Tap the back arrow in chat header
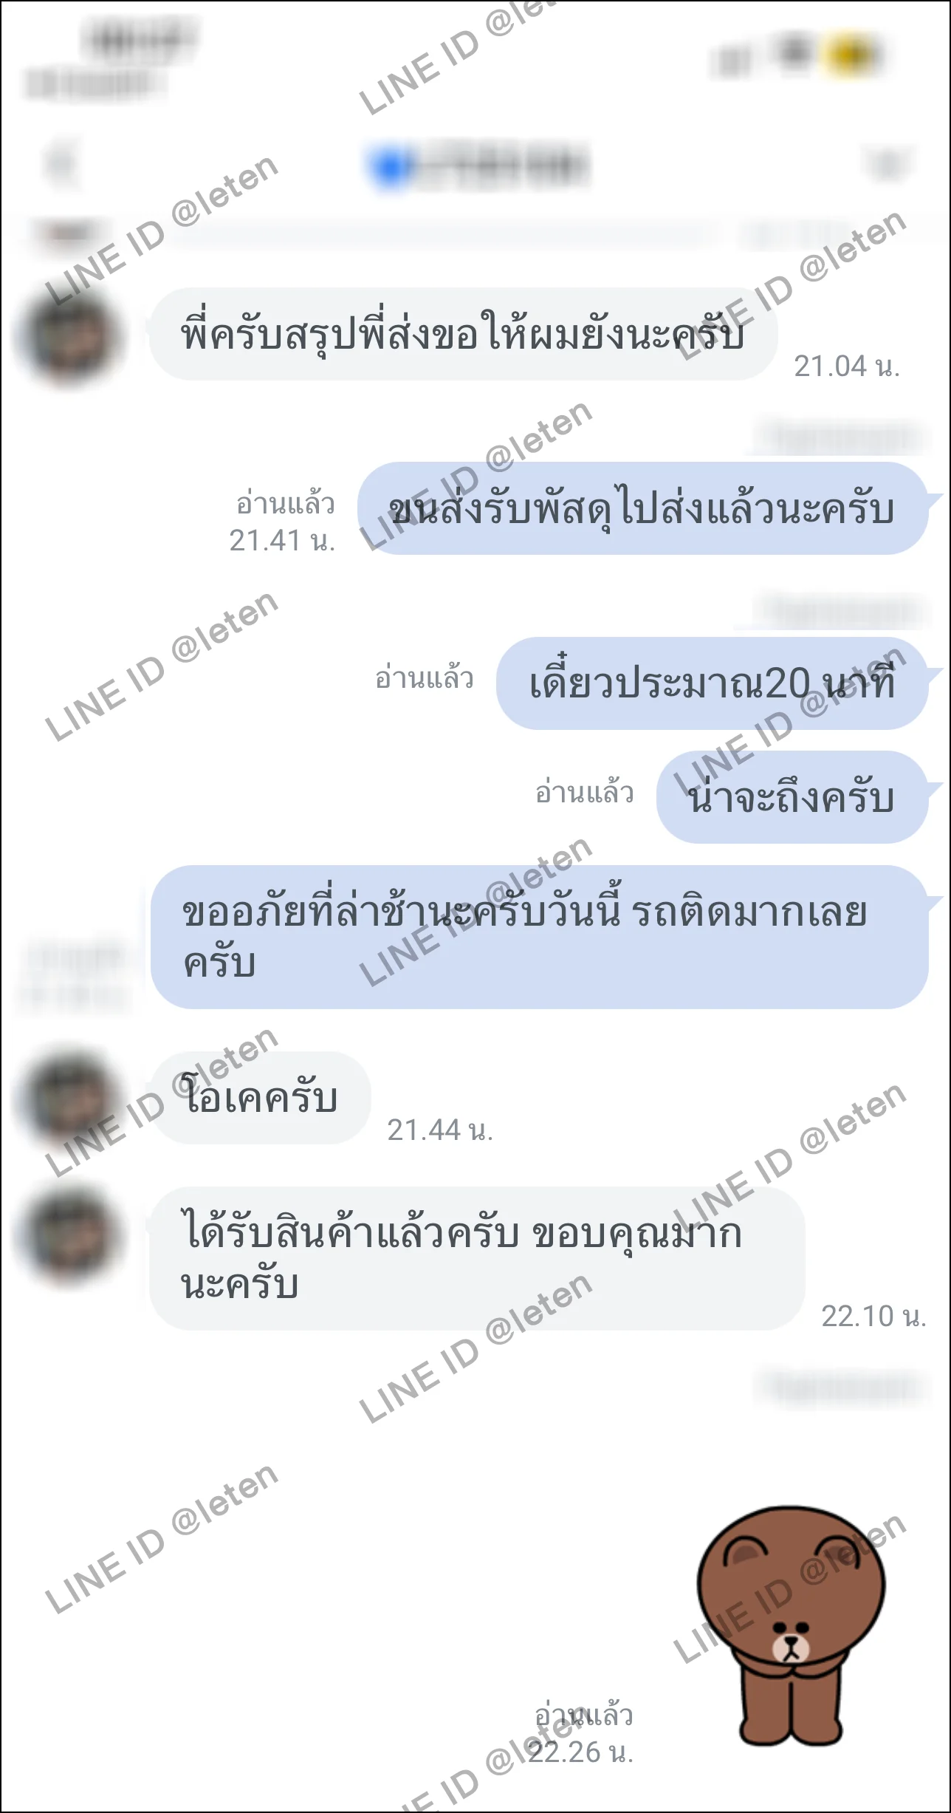951x1813 pixels. (x=61, y=163)
